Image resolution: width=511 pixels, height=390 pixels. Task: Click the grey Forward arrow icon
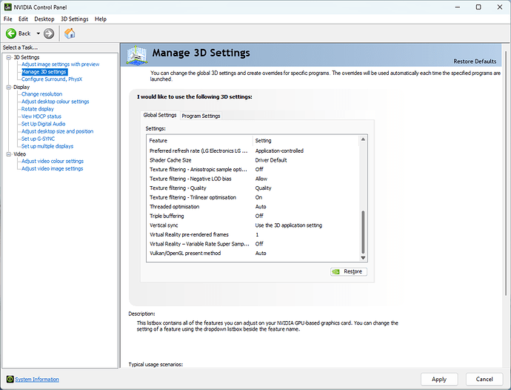49,33
